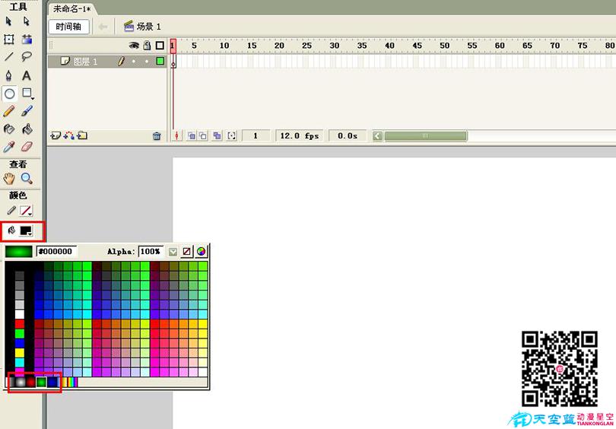Click the 12.0 fps frame rate display
Screen dimensions: 616x429
pyautogui.click(x=300, y=136)
